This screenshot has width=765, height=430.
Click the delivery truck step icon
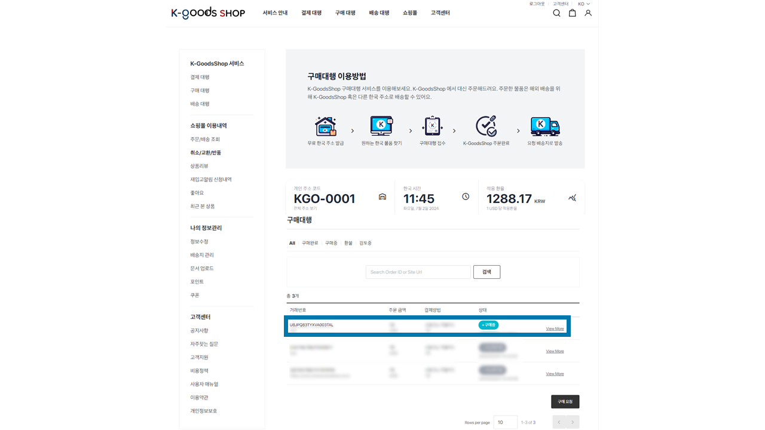[544, 126]
